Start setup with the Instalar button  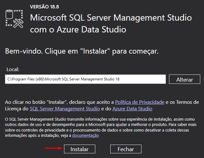click(80, 149)
